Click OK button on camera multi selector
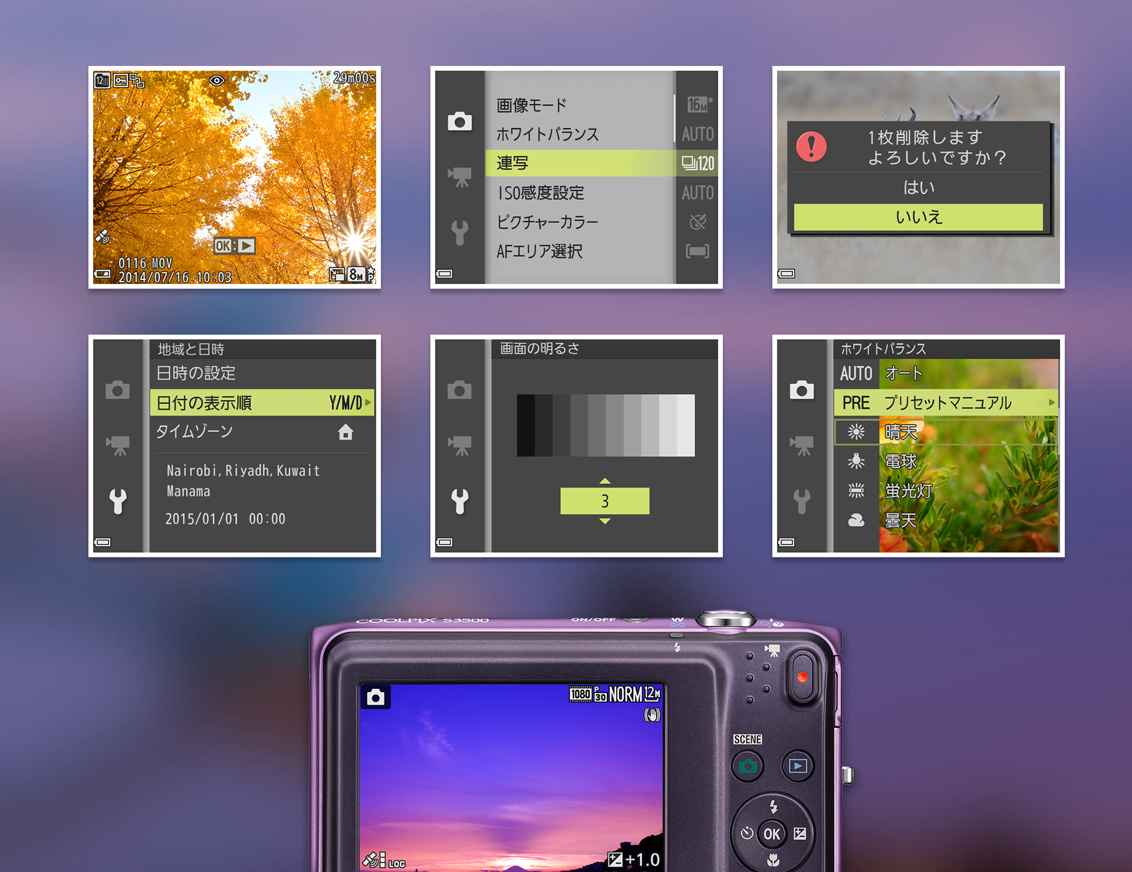Viewport: 1132px width, 872px height. click(x=772, y=834)
